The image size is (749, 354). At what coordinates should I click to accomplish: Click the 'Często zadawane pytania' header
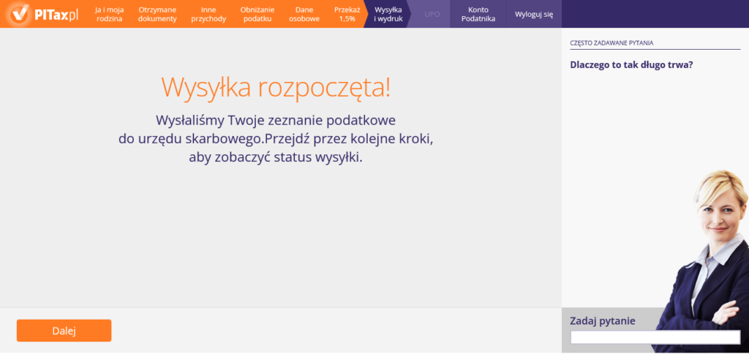pyautogui.click(x=611, y=43)
